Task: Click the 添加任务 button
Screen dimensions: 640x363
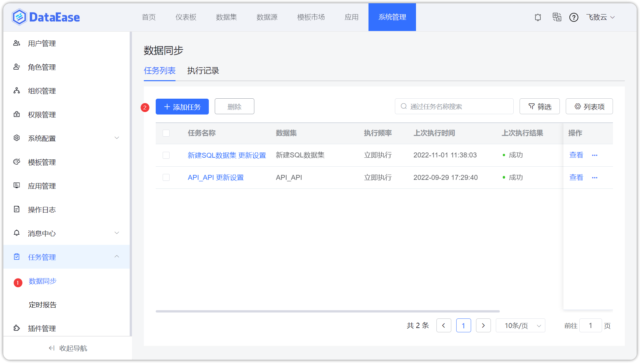Action: pyautogui.click(x=182, y=106)
